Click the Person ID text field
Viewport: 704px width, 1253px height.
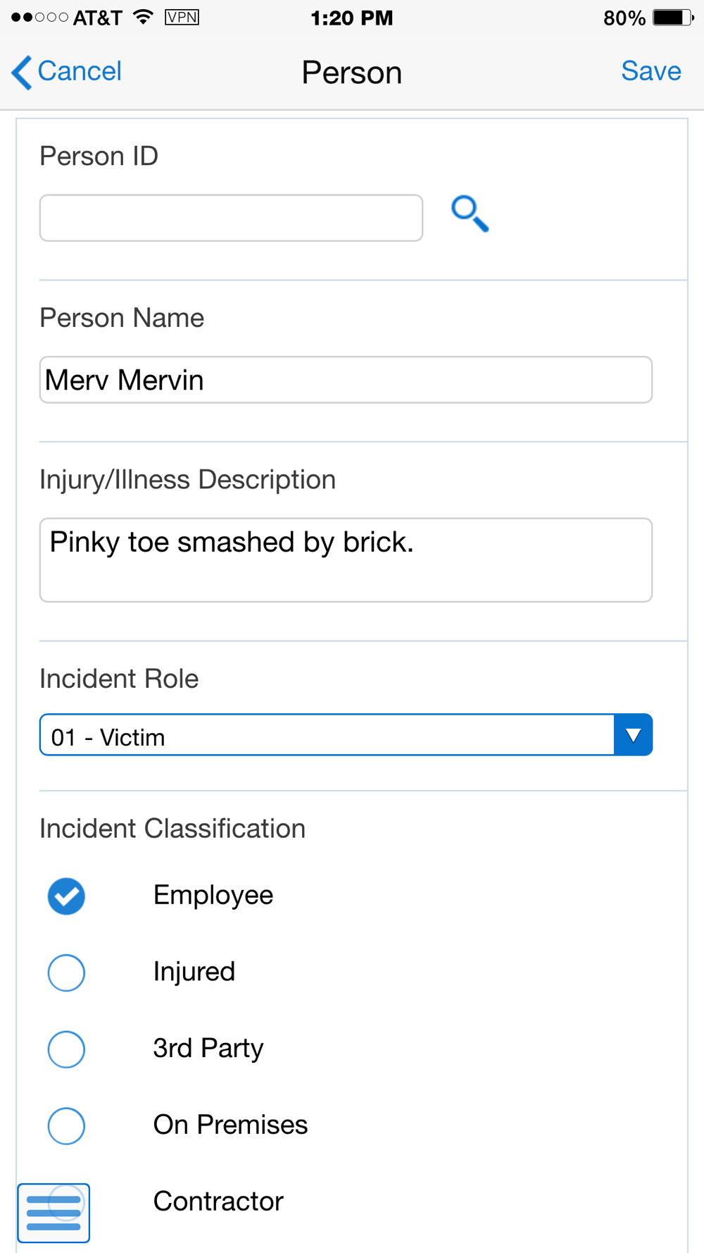pyautogui.click(x=231, y=218)
